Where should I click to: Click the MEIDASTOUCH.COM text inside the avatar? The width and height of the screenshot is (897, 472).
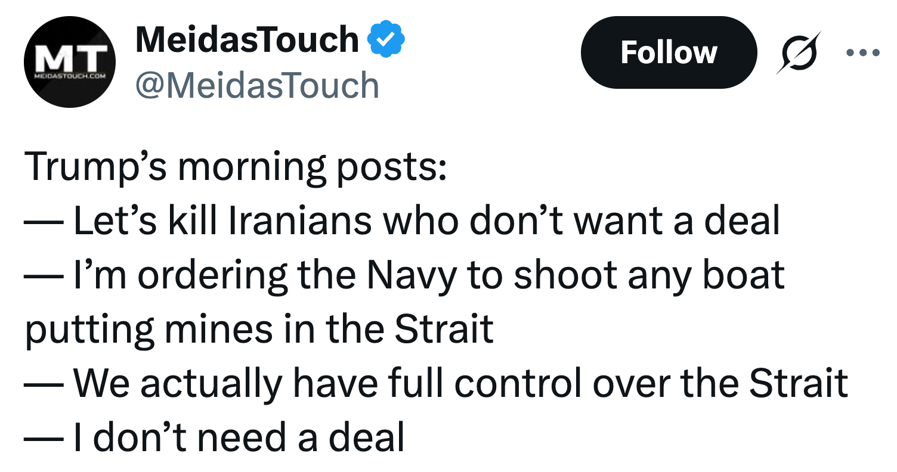(70, 77)
